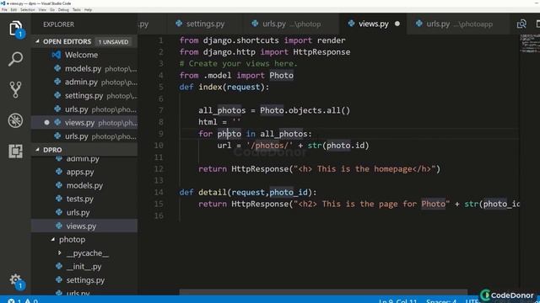Open the Selection menu
This screenshot has width=540, height=303.
[28, 9]
